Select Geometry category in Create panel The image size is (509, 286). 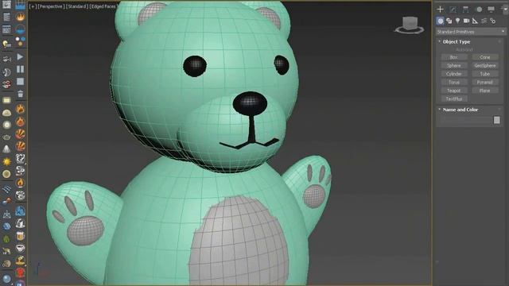pos(440,21)
